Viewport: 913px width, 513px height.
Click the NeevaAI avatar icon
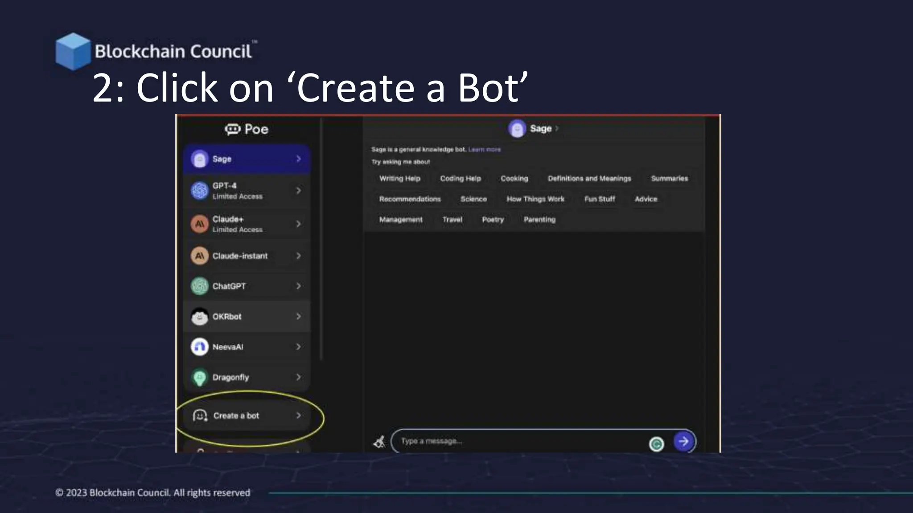(199, 347)
